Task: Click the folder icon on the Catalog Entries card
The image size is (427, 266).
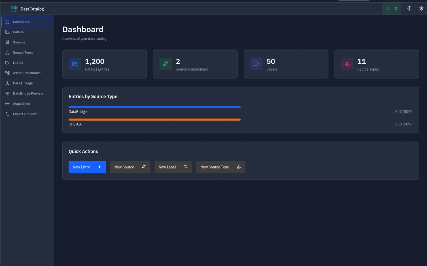Action: [x=75, y=64]
